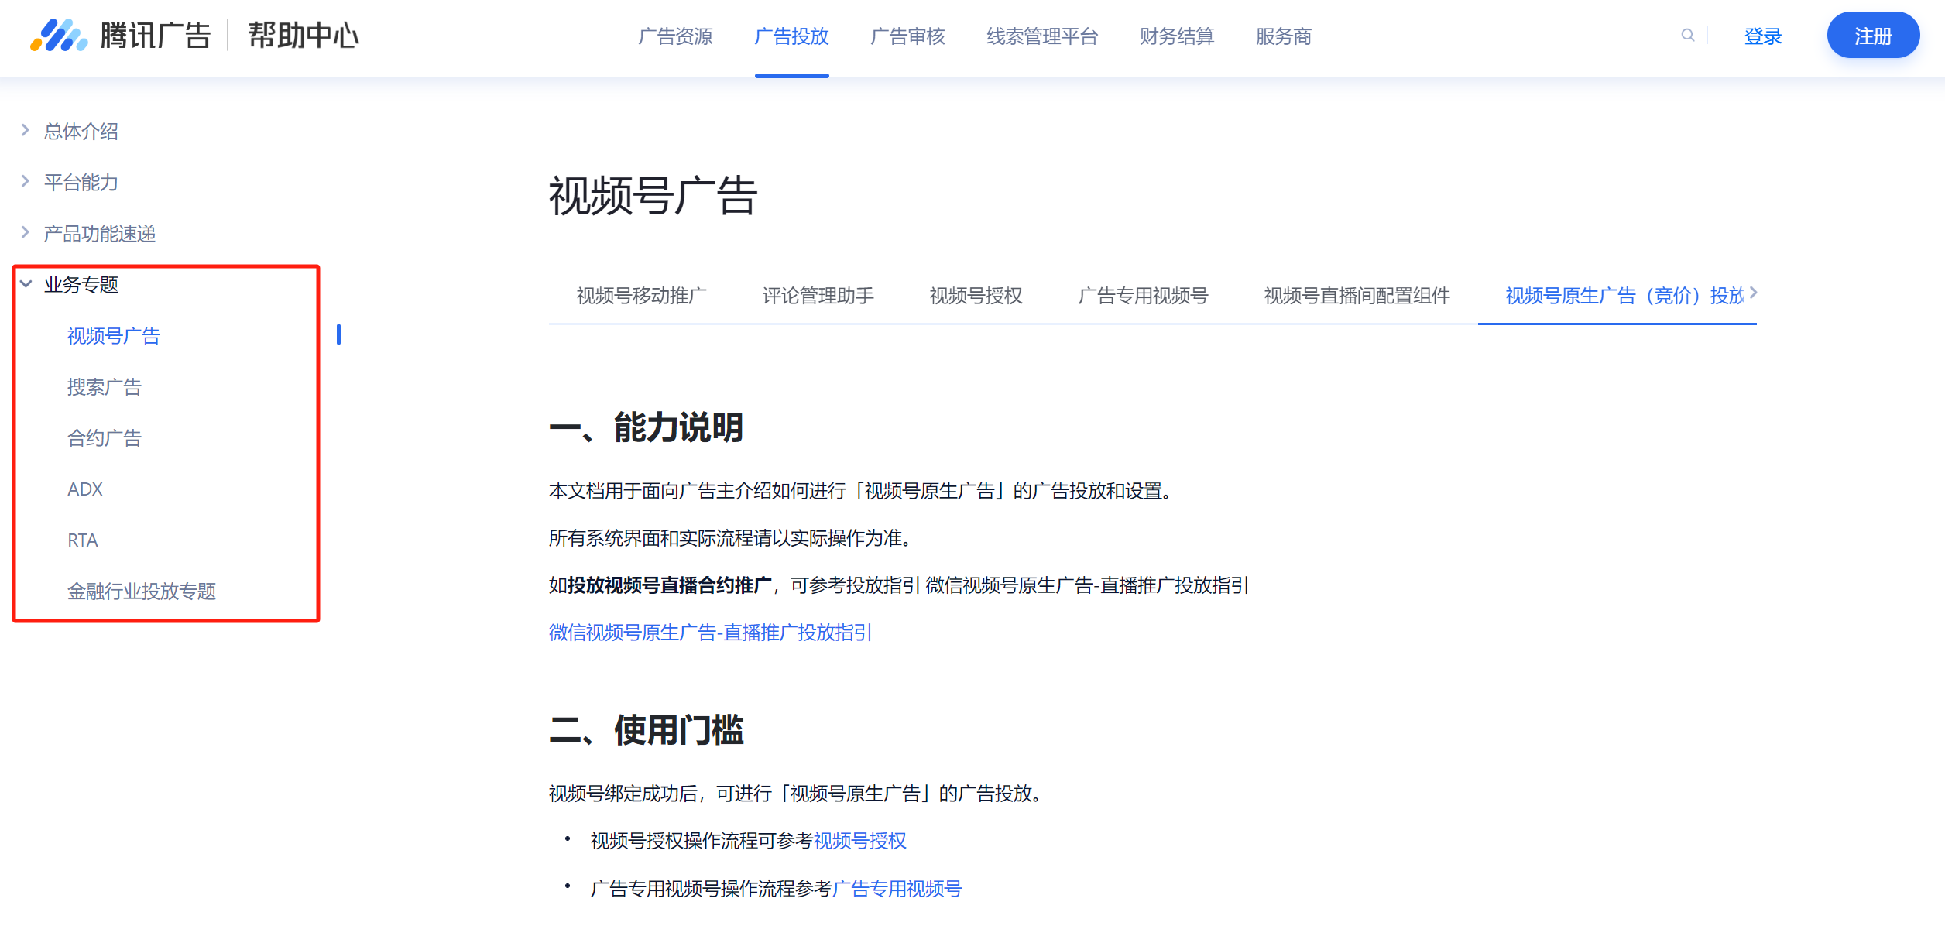Select the 广告专用视频号 tab
The image size is (1945, 943).
(1143, 296)
